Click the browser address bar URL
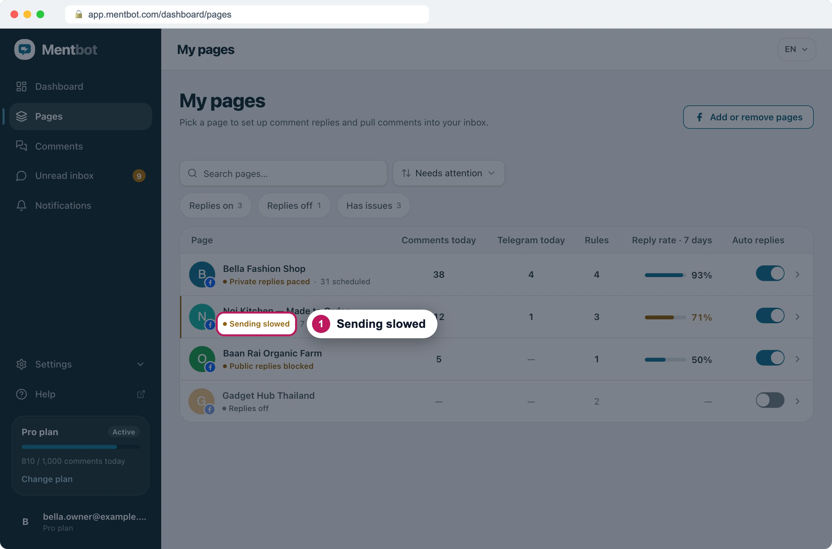The image size is (832, 549). pos(160,14)
